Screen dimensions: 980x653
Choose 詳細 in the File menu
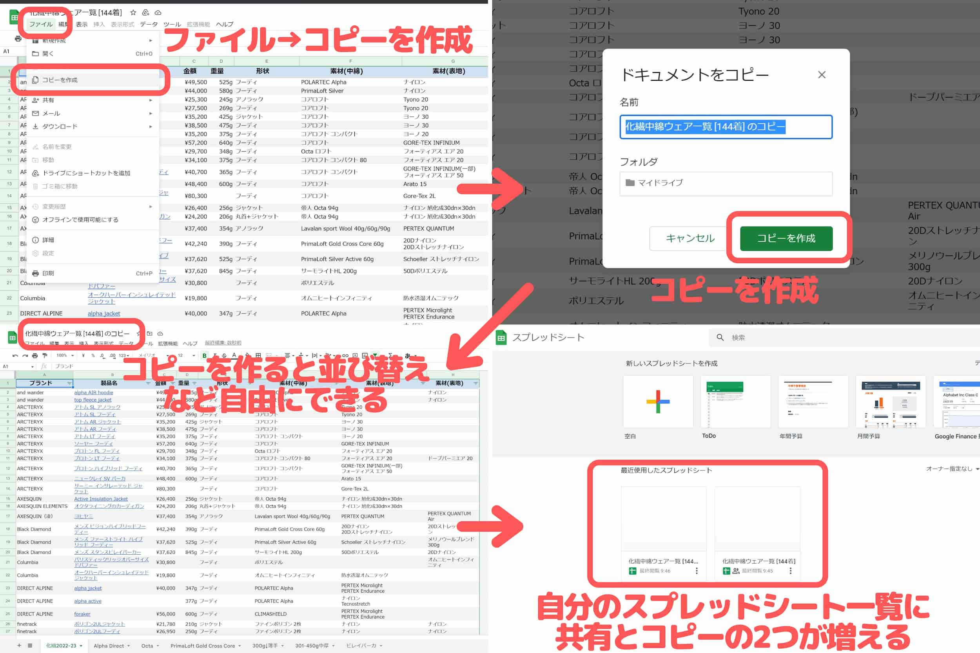pyautogui.click(x=93, y=240)
